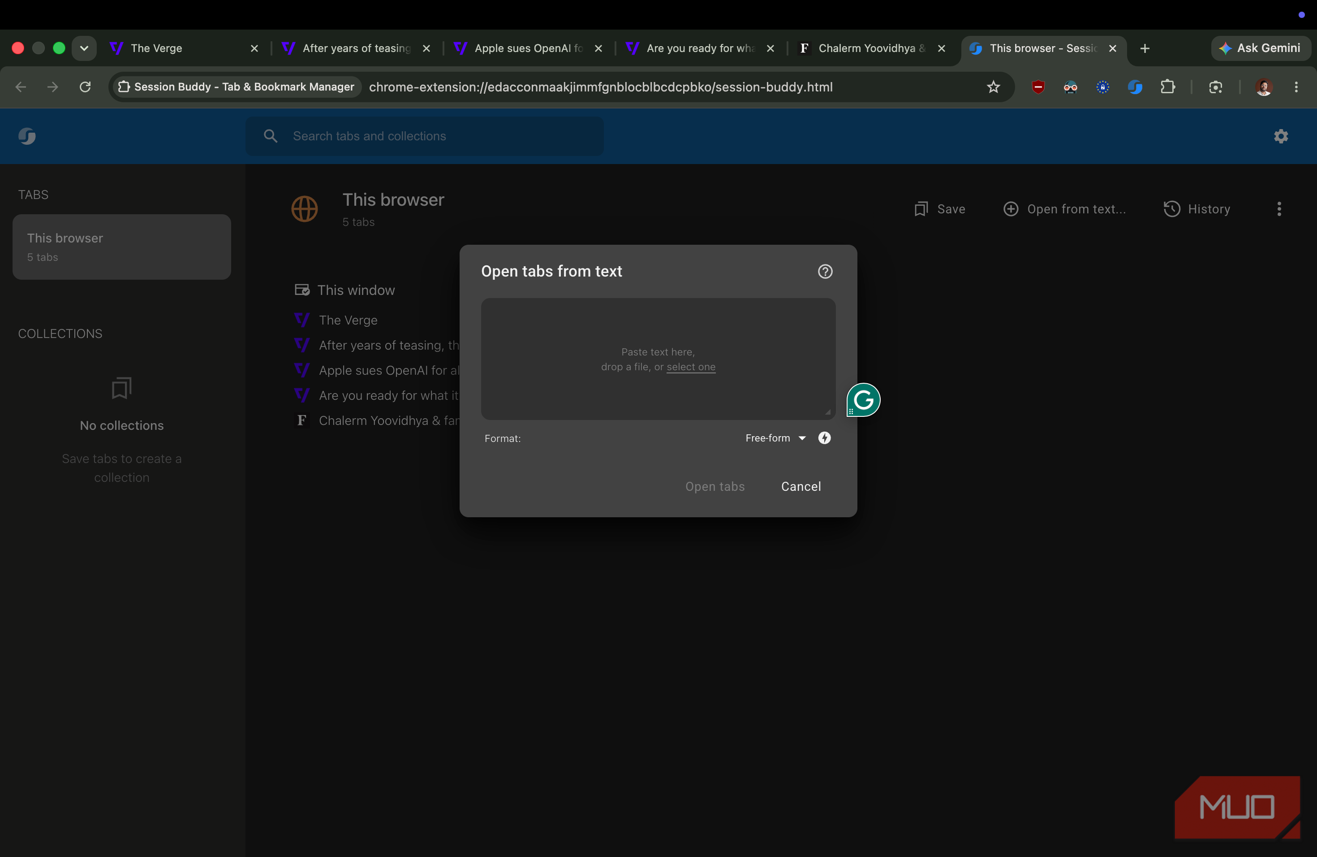The height and width of the screenshot is (857, 1317).
Task: Open the Chrome profile avatar
Action: click(1263, 87)
